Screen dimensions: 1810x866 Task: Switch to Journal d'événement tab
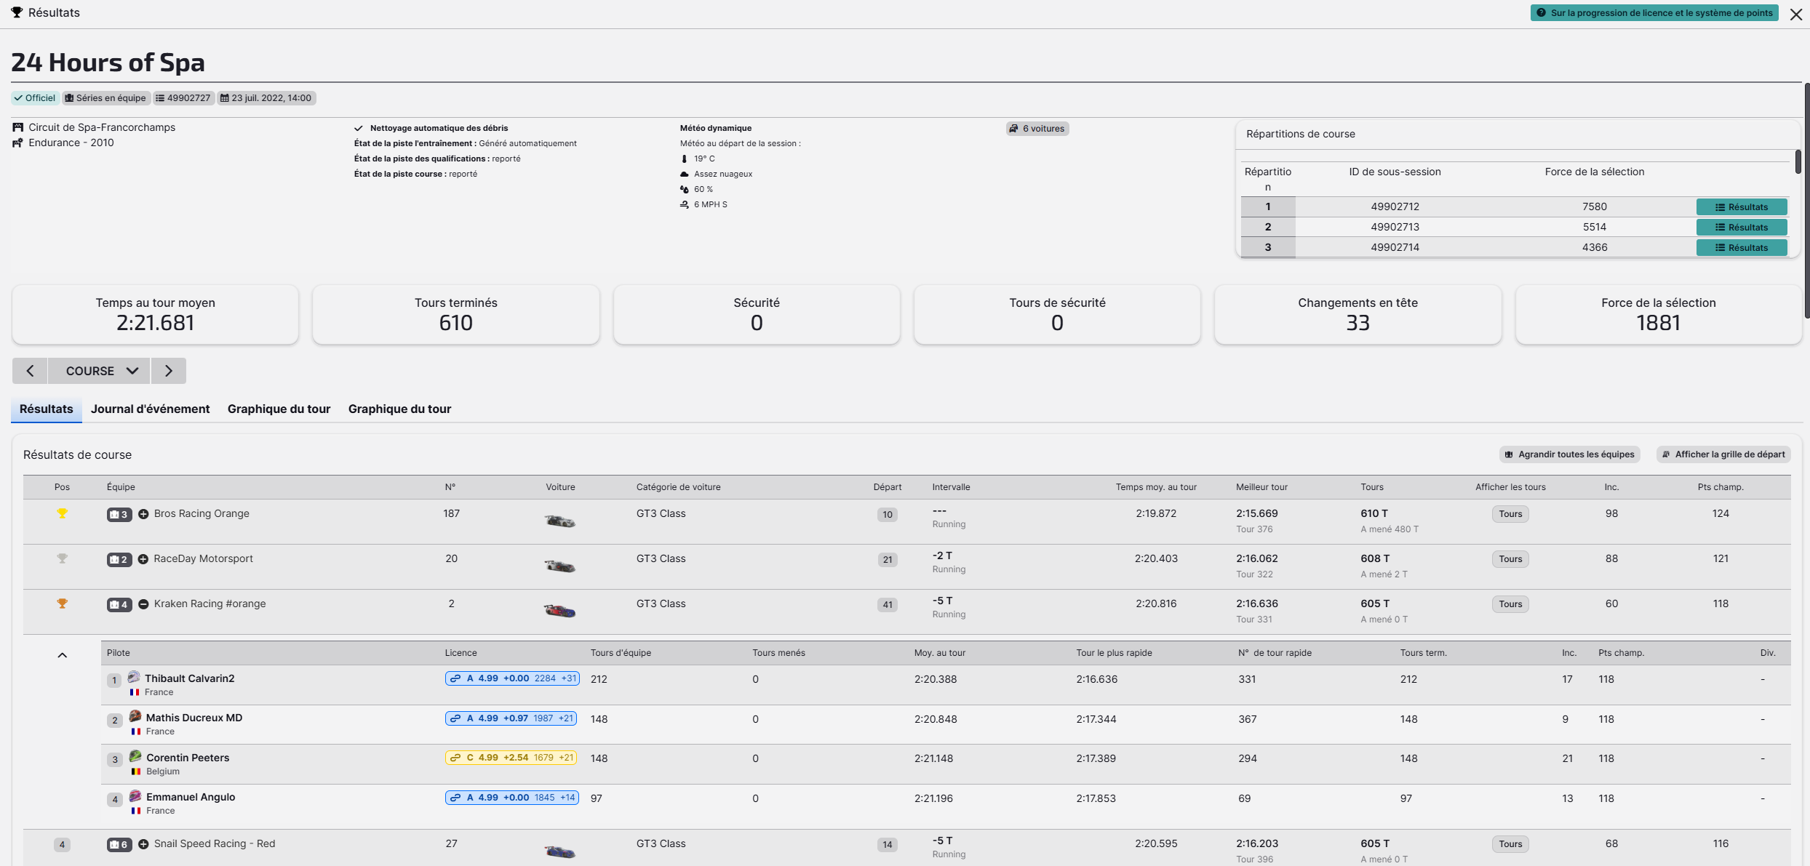[150, 409]
